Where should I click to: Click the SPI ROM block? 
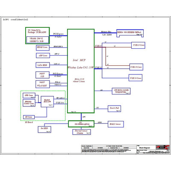pos(121,91)
